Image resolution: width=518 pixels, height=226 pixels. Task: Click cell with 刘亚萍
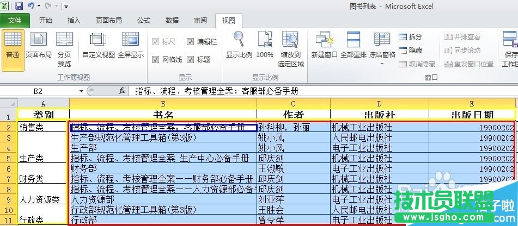294,199
